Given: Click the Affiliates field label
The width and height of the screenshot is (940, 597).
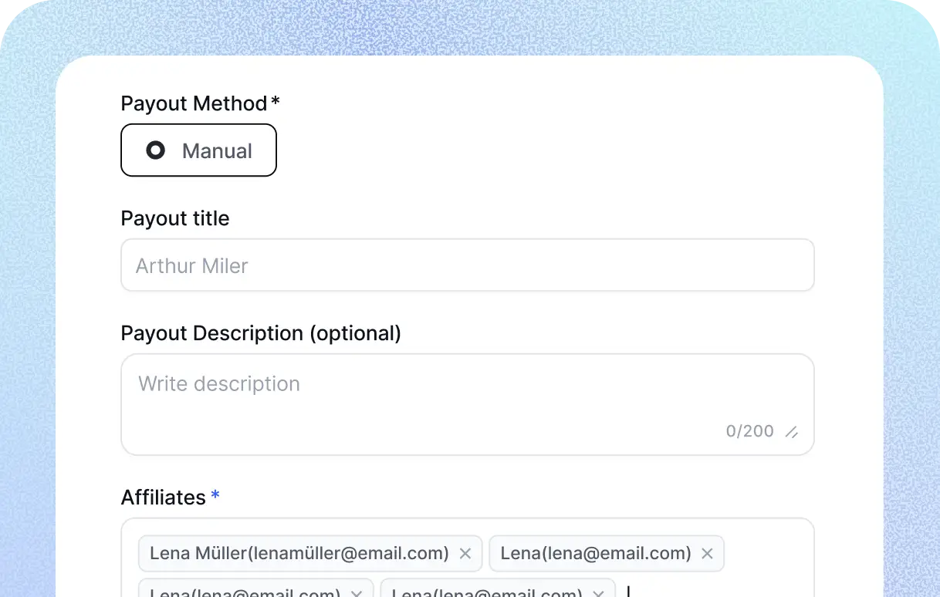Looking at the screenshot, I should pos(164,497).
